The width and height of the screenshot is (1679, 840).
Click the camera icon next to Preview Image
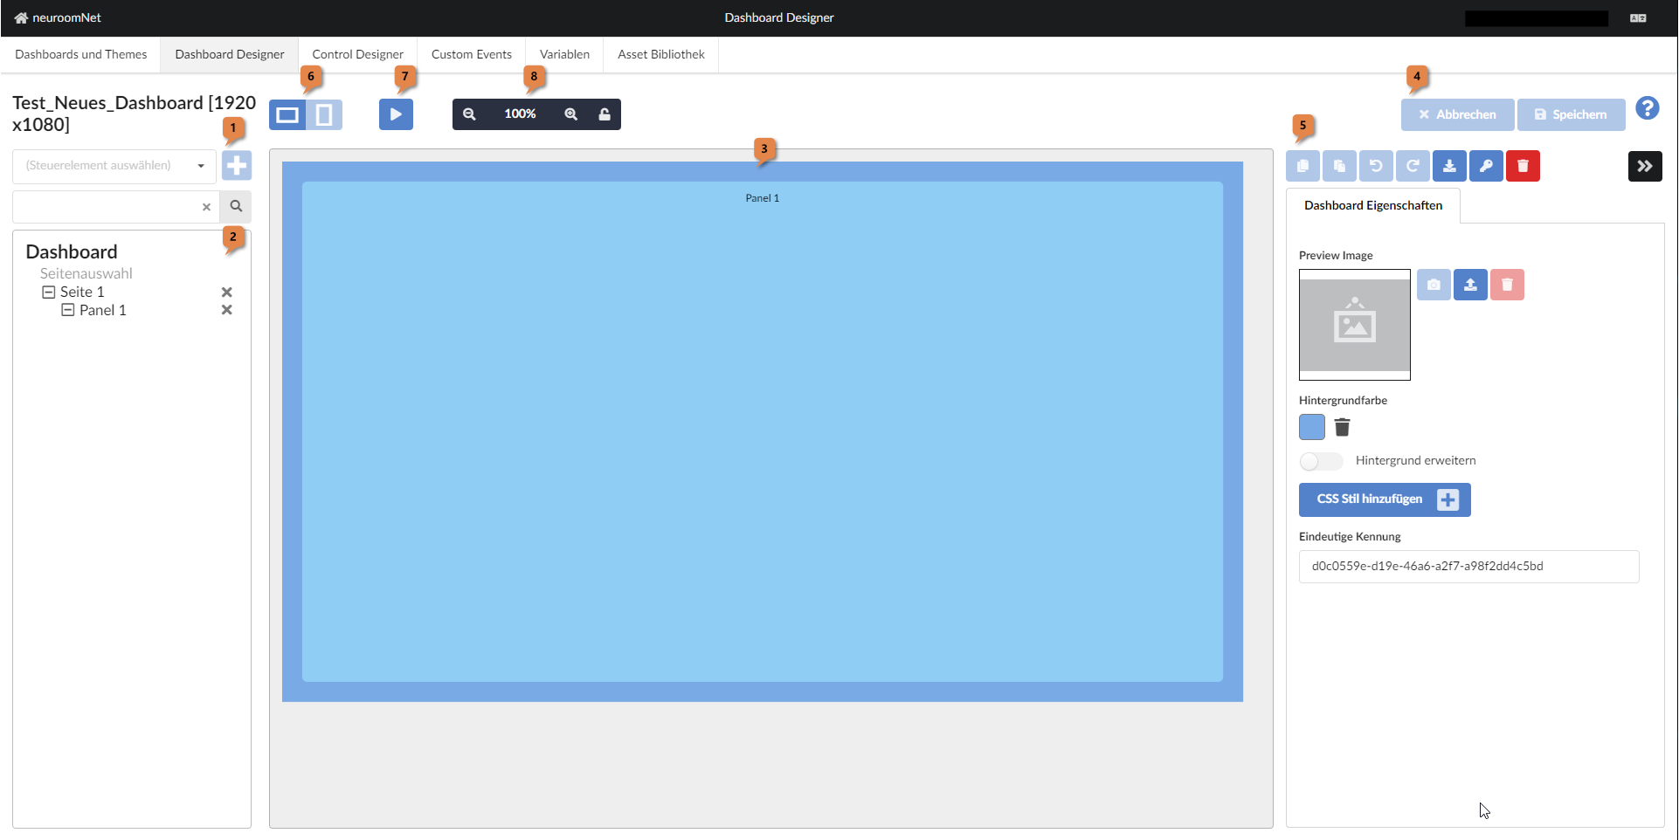[1434, 285]
